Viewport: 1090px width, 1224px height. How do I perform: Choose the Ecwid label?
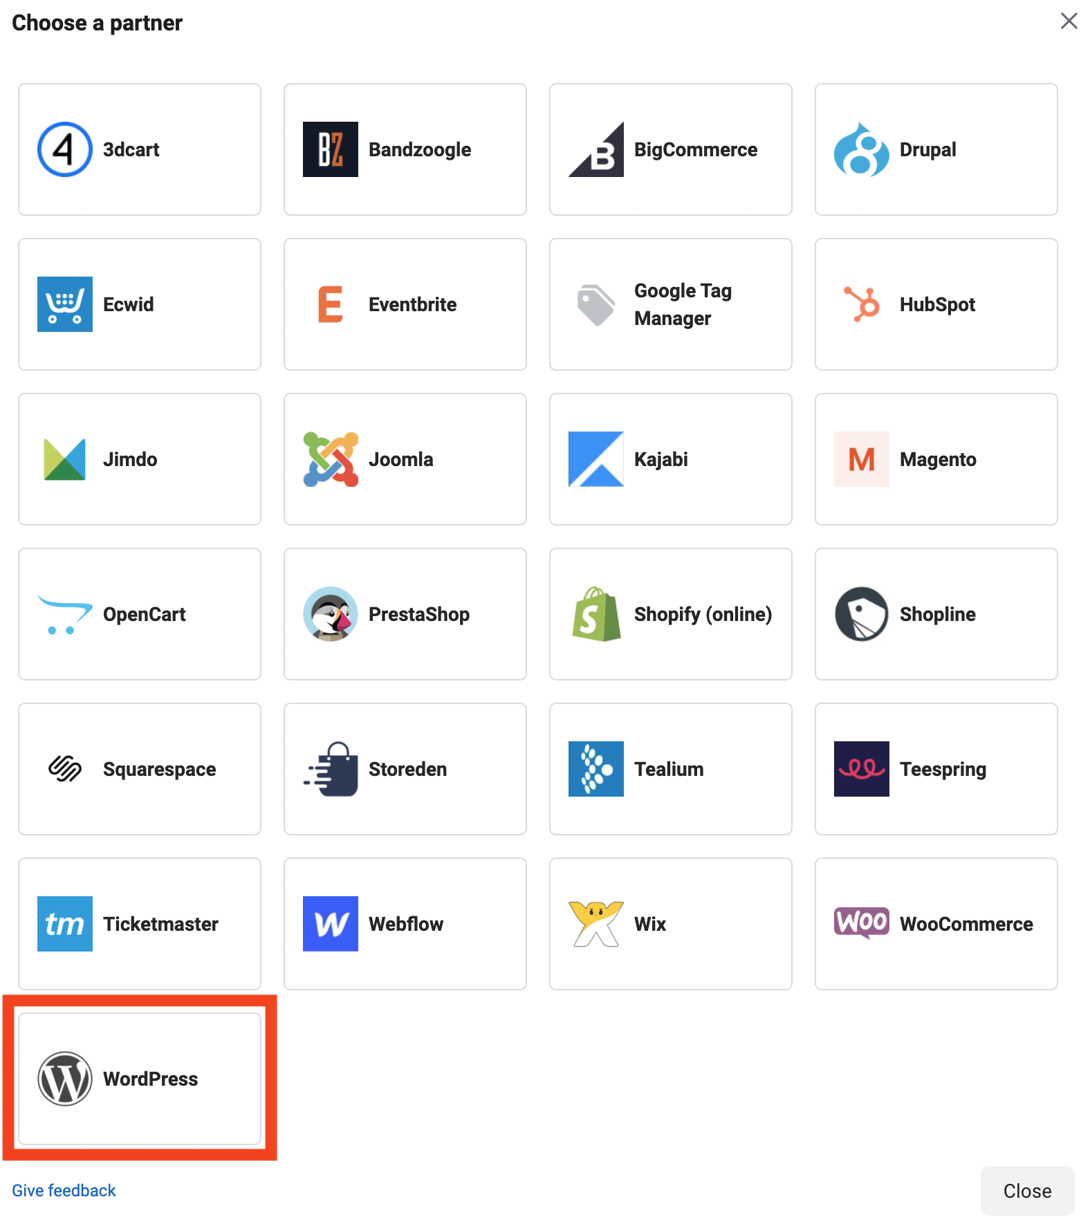129,304
